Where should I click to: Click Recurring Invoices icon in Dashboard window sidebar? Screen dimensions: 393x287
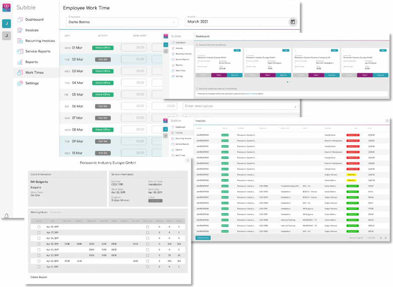pyautogui.click(x=173, y=53)
